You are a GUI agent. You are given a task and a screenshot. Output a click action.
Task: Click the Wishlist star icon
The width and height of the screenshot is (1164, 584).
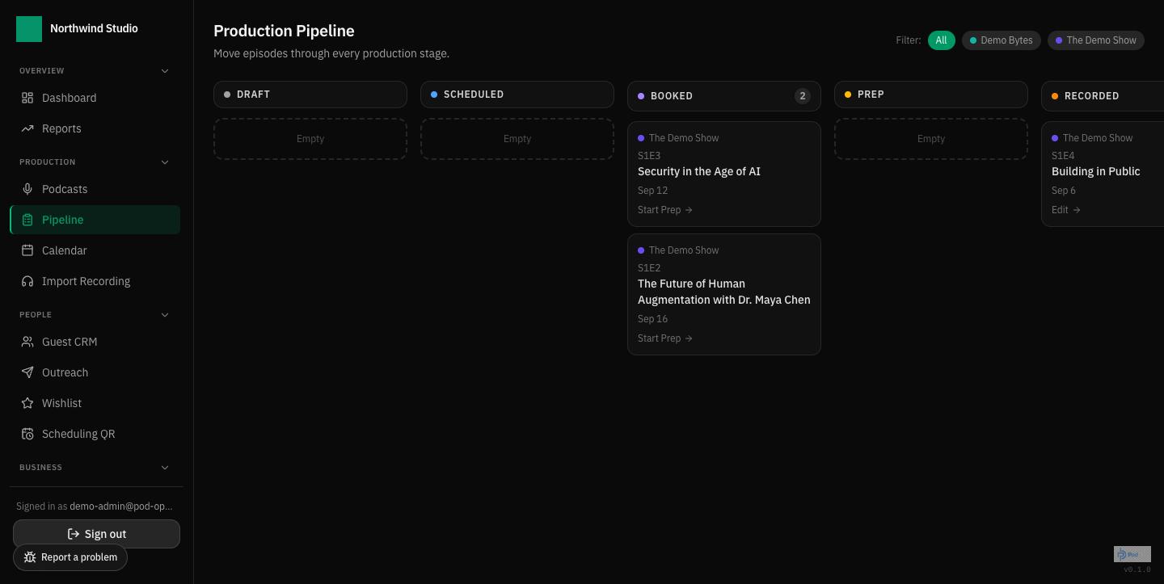click(x=27, y=403)
